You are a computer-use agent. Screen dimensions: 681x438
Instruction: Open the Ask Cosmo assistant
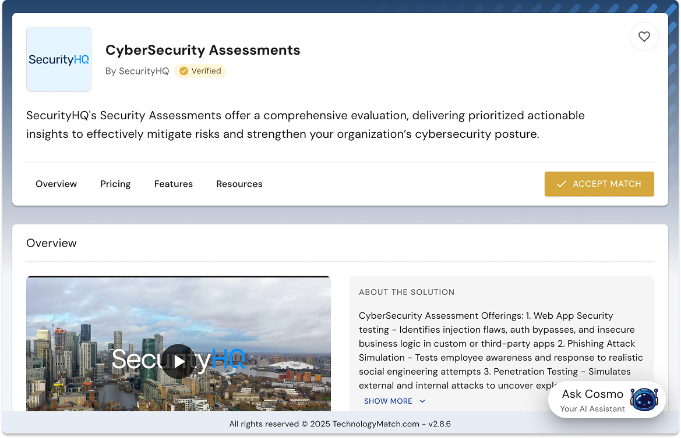[x=607, y=400]
